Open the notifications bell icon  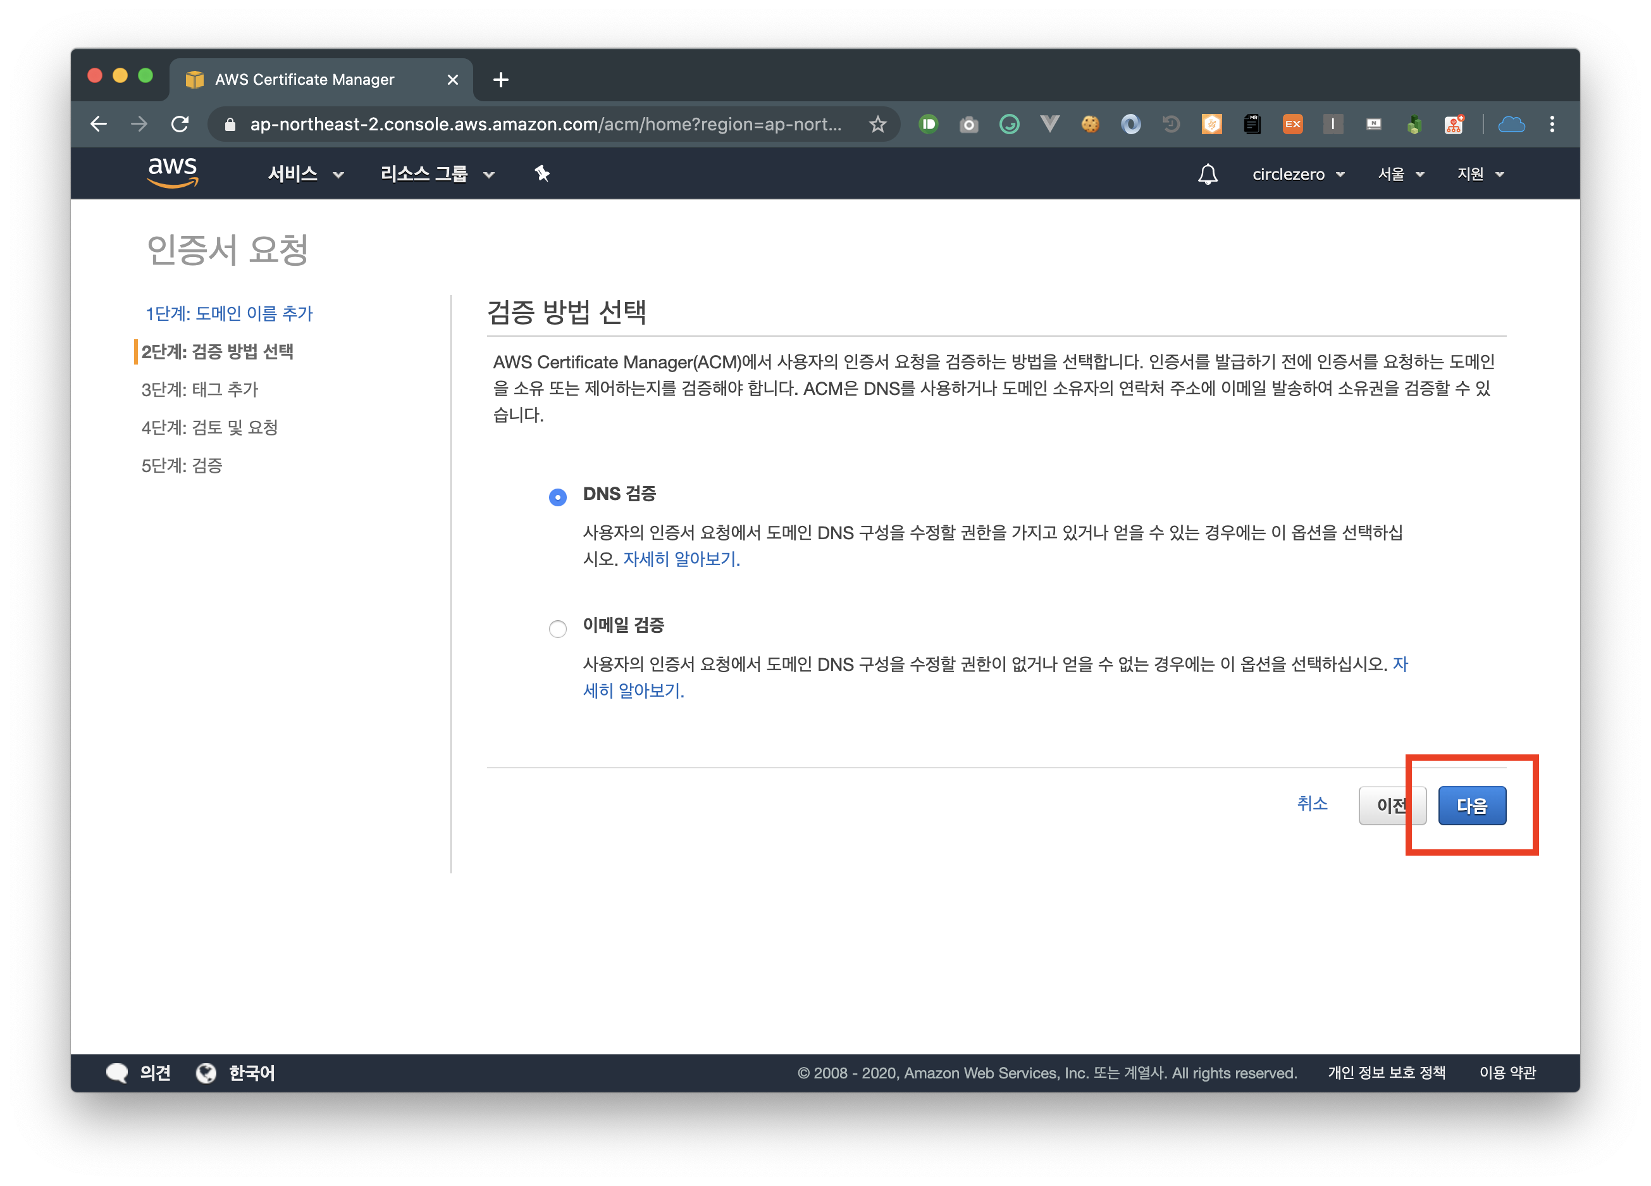[x=1208, y=174]
